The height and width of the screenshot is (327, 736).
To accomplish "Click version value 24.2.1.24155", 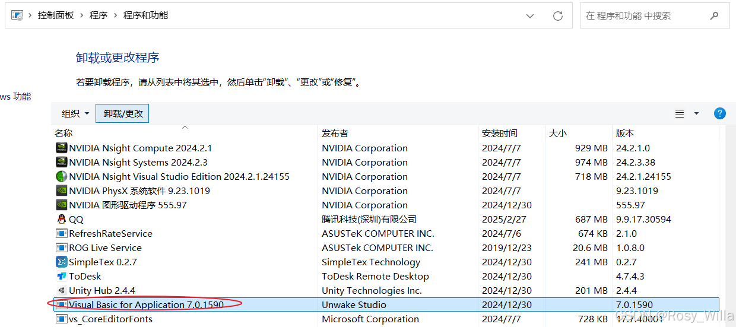I will point(643,177).
